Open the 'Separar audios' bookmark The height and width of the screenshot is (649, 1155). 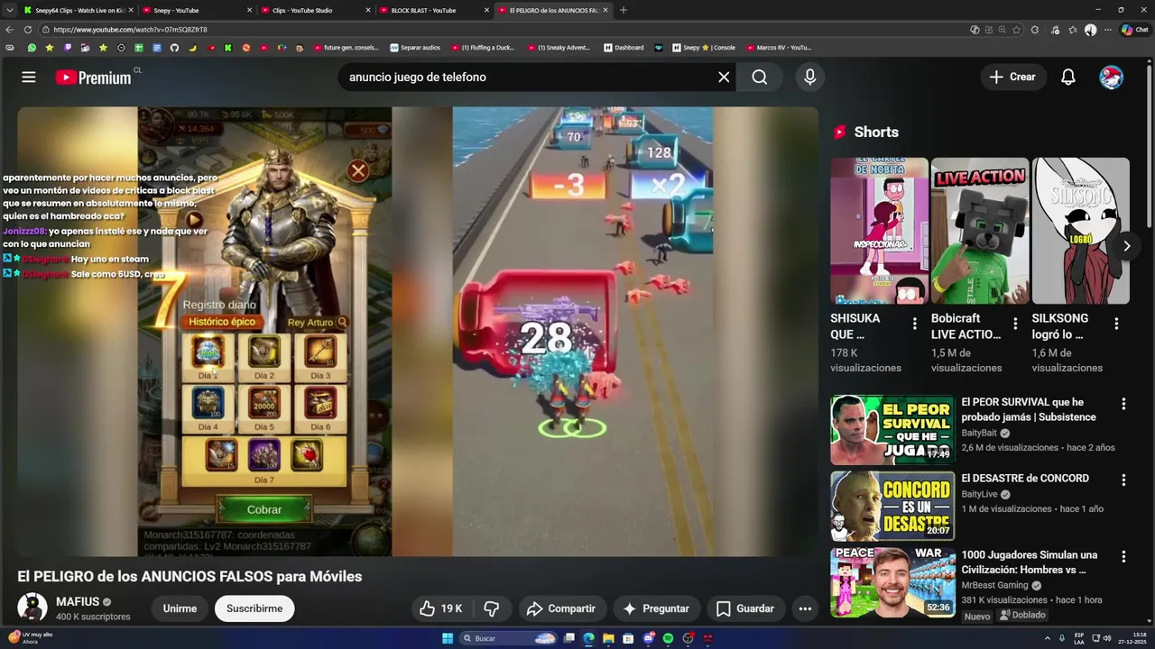coord(415,48)
